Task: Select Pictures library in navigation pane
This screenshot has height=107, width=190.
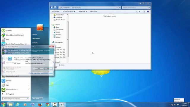Action: pos(57,35)
